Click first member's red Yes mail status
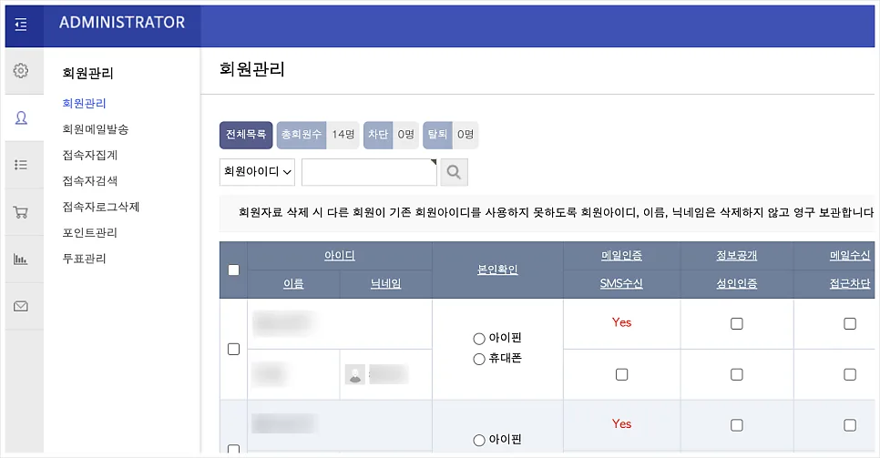This screenshot has width=880, height=458. (622, 322)
